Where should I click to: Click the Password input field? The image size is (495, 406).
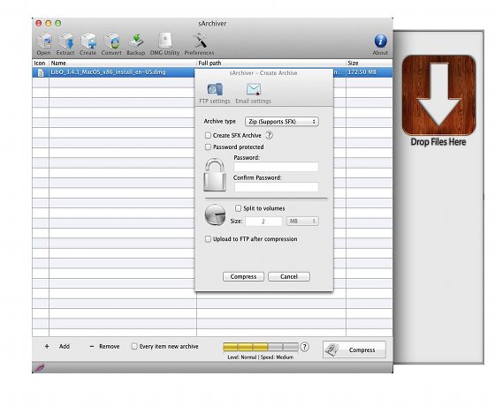[x=276, y=167]
